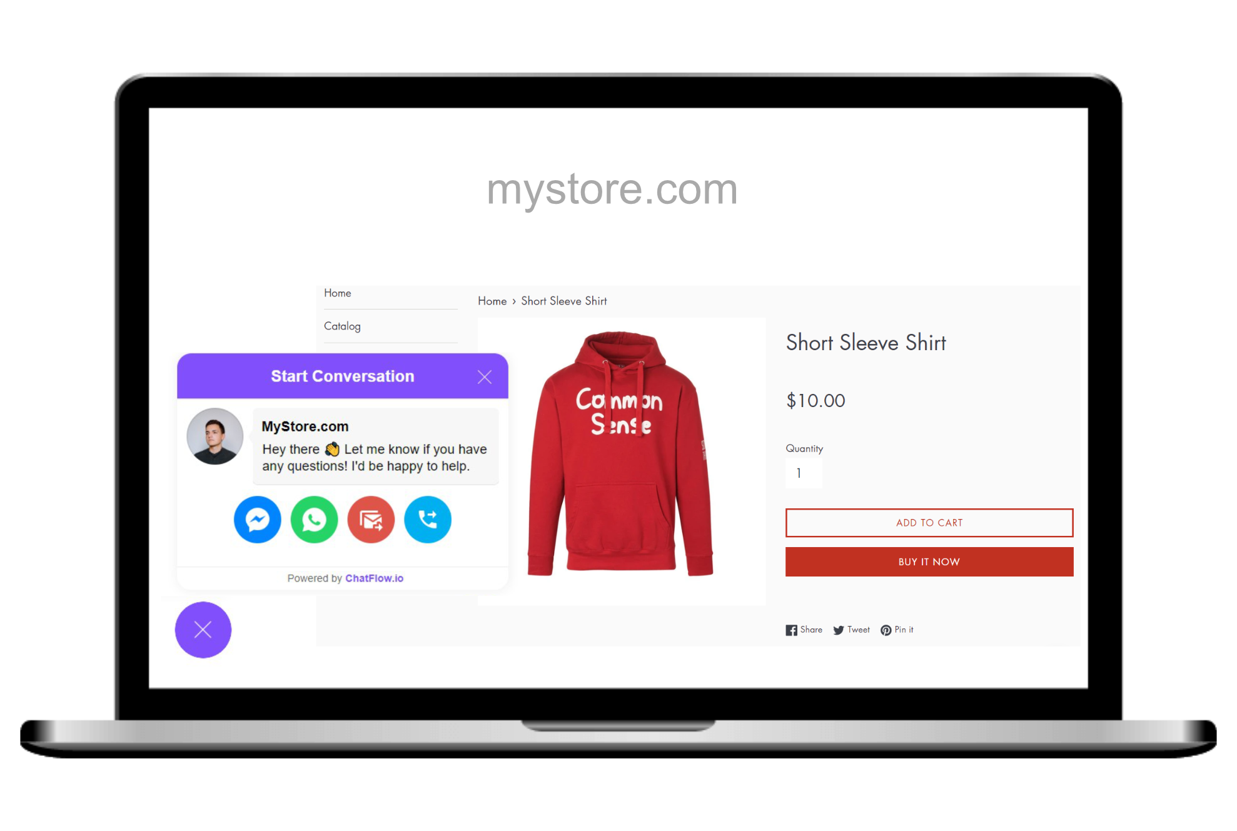Select the quantity input field
This screenshot has width=1237, height=831.
pos(803,474)
